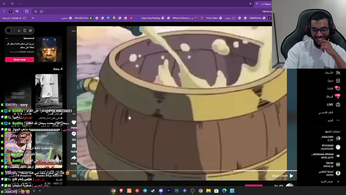Open Activity (النشاط) notifications
The height and width of the screenshot is (195, 346).
(x=333, y=89)
